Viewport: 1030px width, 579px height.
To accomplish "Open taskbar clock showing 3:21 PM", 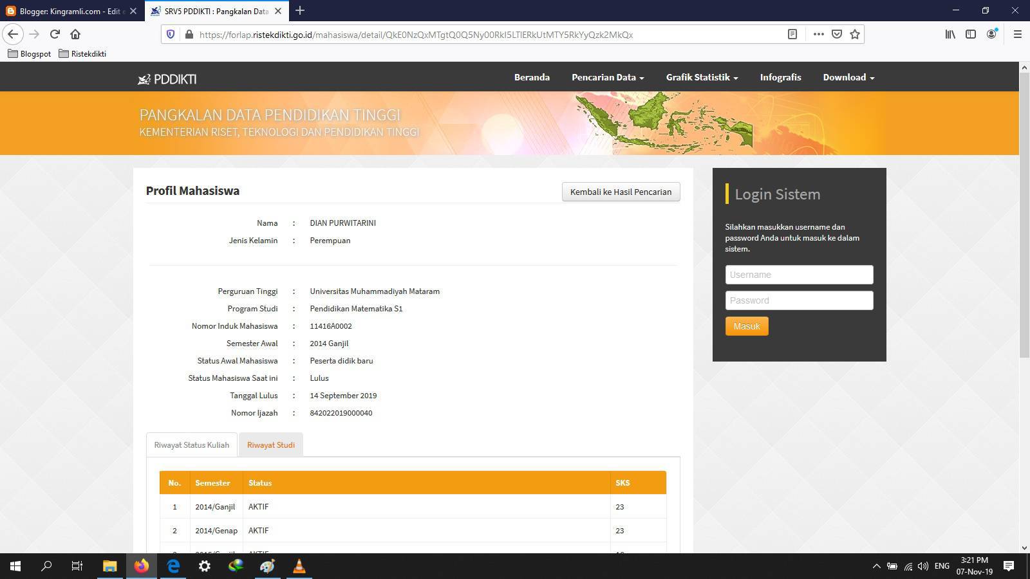I will (x=974, y=566).
